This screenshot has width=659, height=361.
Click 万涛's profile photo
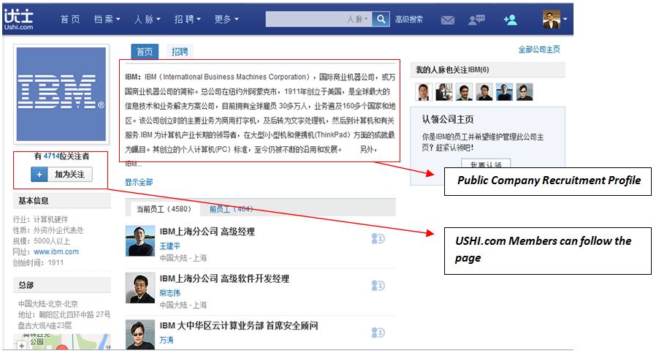(140, 334)
